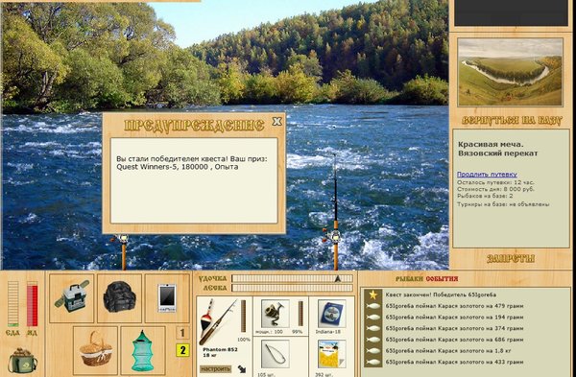576x377 pixels.
Task: Click 'Стоимость дня: 8 000 руб.' text
Action: pyautogui.click(x=495, y=189)
